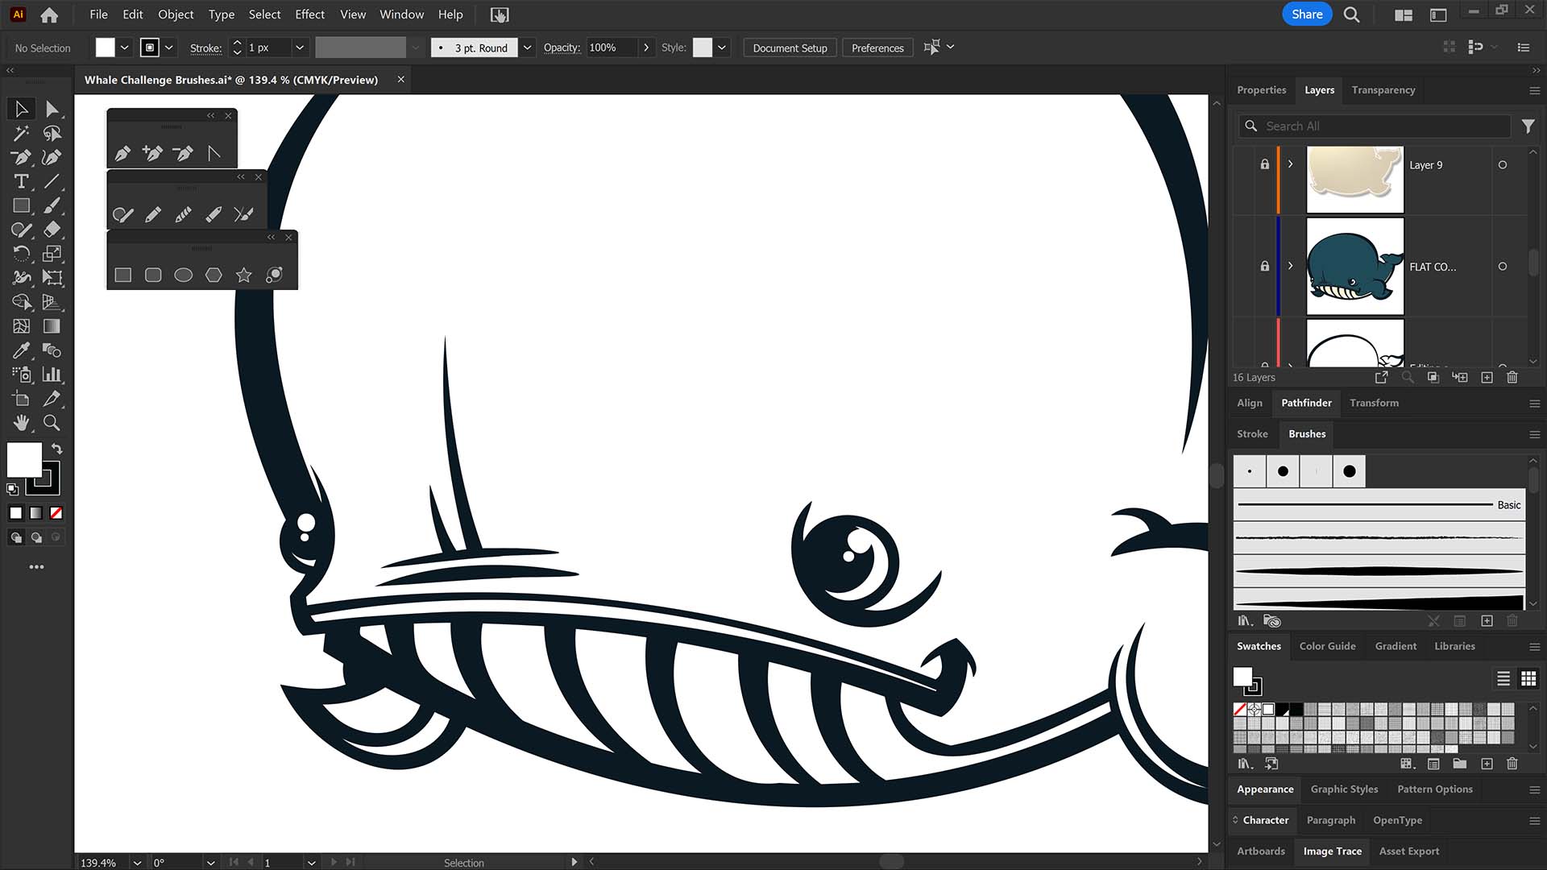Screen dimensions: 1547x870
Task: Choose Add Anchor Point tool in floating panel
Action: tap(152, 153)
